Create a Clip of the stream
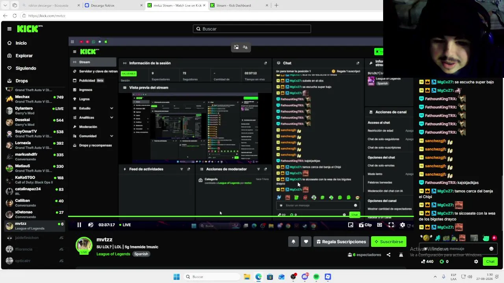 coord(365,225)
